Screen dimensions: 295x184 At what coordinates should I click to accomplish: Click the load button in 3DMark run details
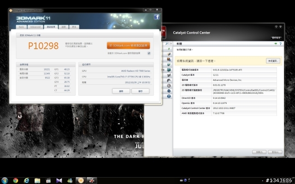121,91
